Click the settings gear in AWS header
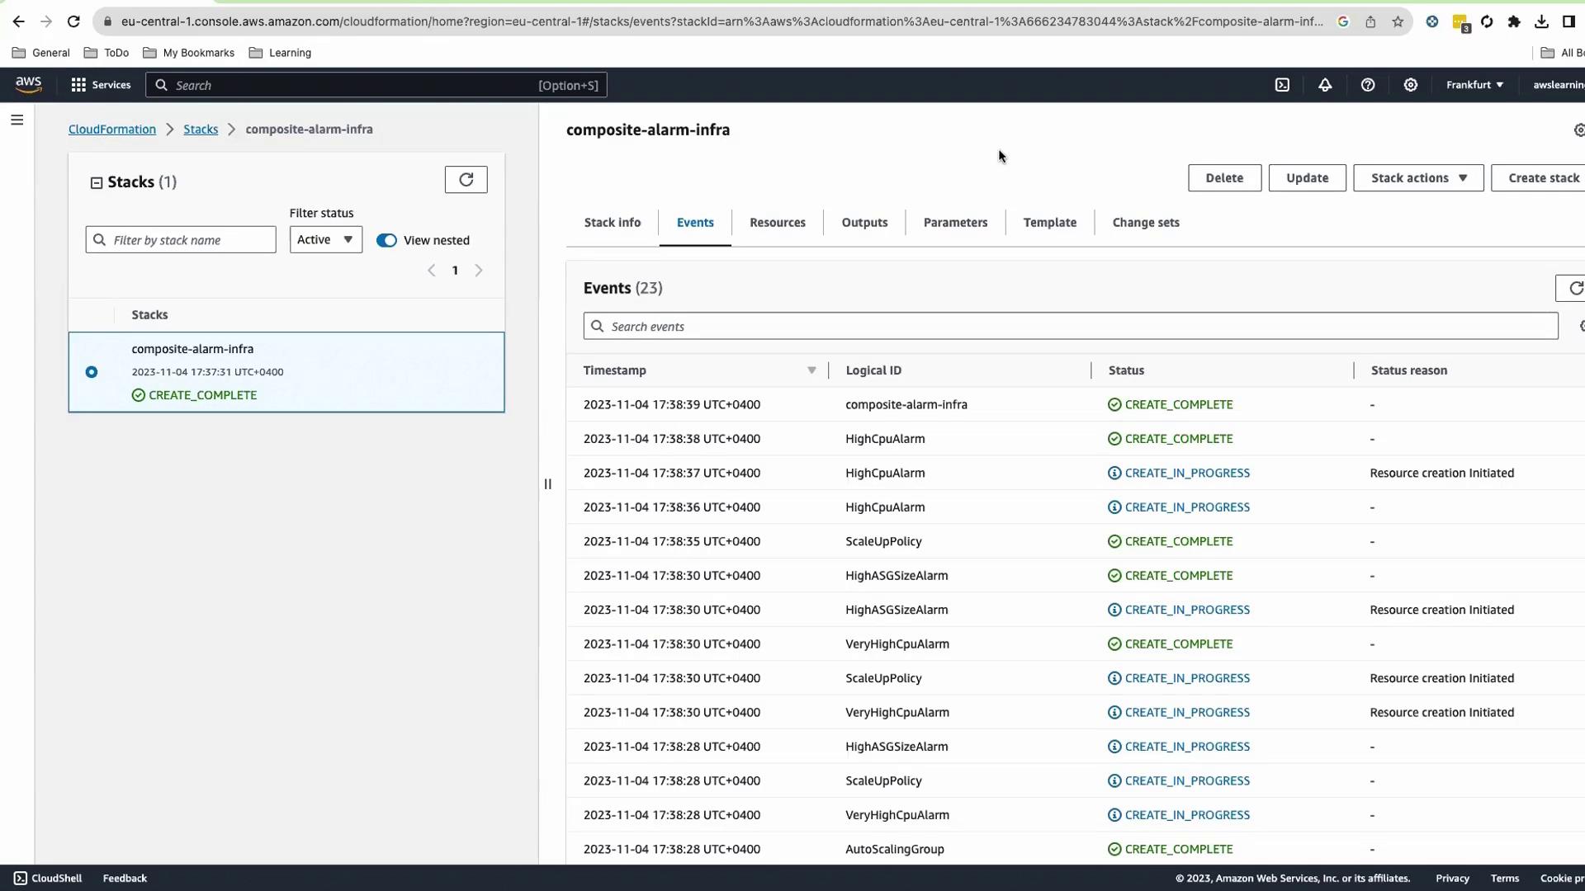The height and width of the screenshot is (891, 1585). [x=1411, y=85]
